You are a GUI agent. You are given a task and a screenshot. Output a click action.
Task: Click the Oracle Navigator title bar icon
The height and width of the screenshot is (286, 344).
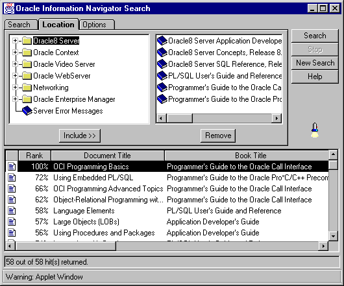9,8
